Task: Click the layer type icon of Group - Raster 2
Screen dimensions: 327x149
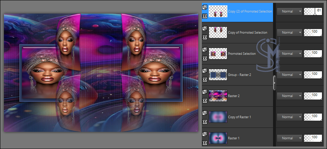Action: click(204, 69)
